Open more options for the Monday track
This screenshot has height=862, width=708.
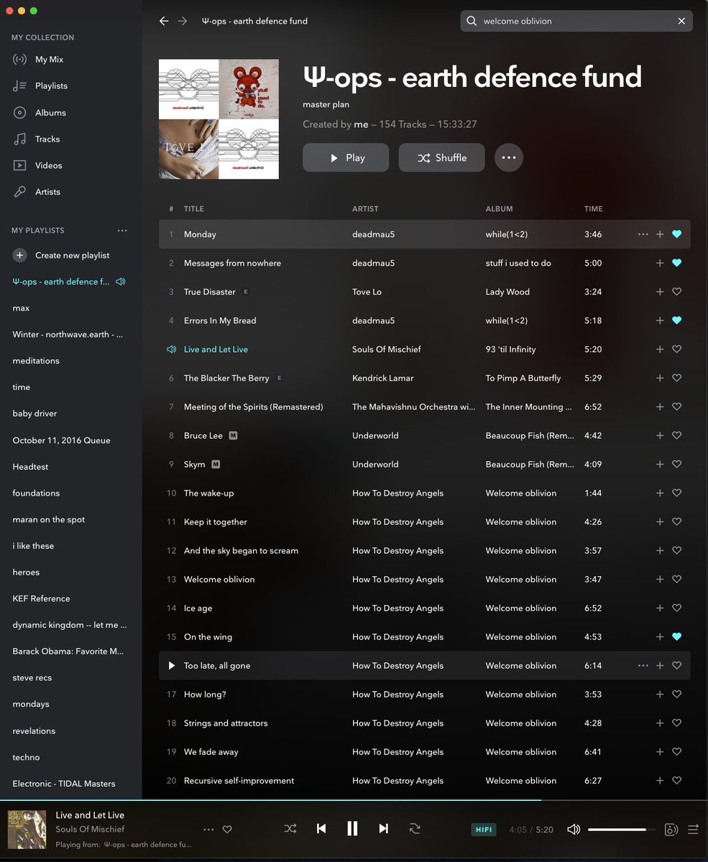643,234
